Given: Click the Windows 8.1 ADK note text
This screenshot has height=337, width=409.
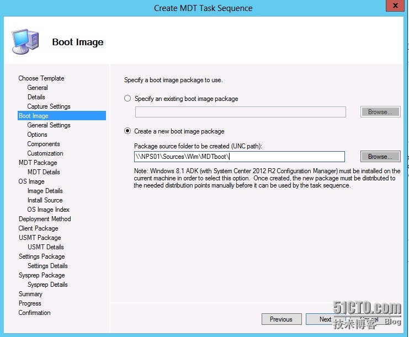Looking at the screenshot, I should [267, 178].
